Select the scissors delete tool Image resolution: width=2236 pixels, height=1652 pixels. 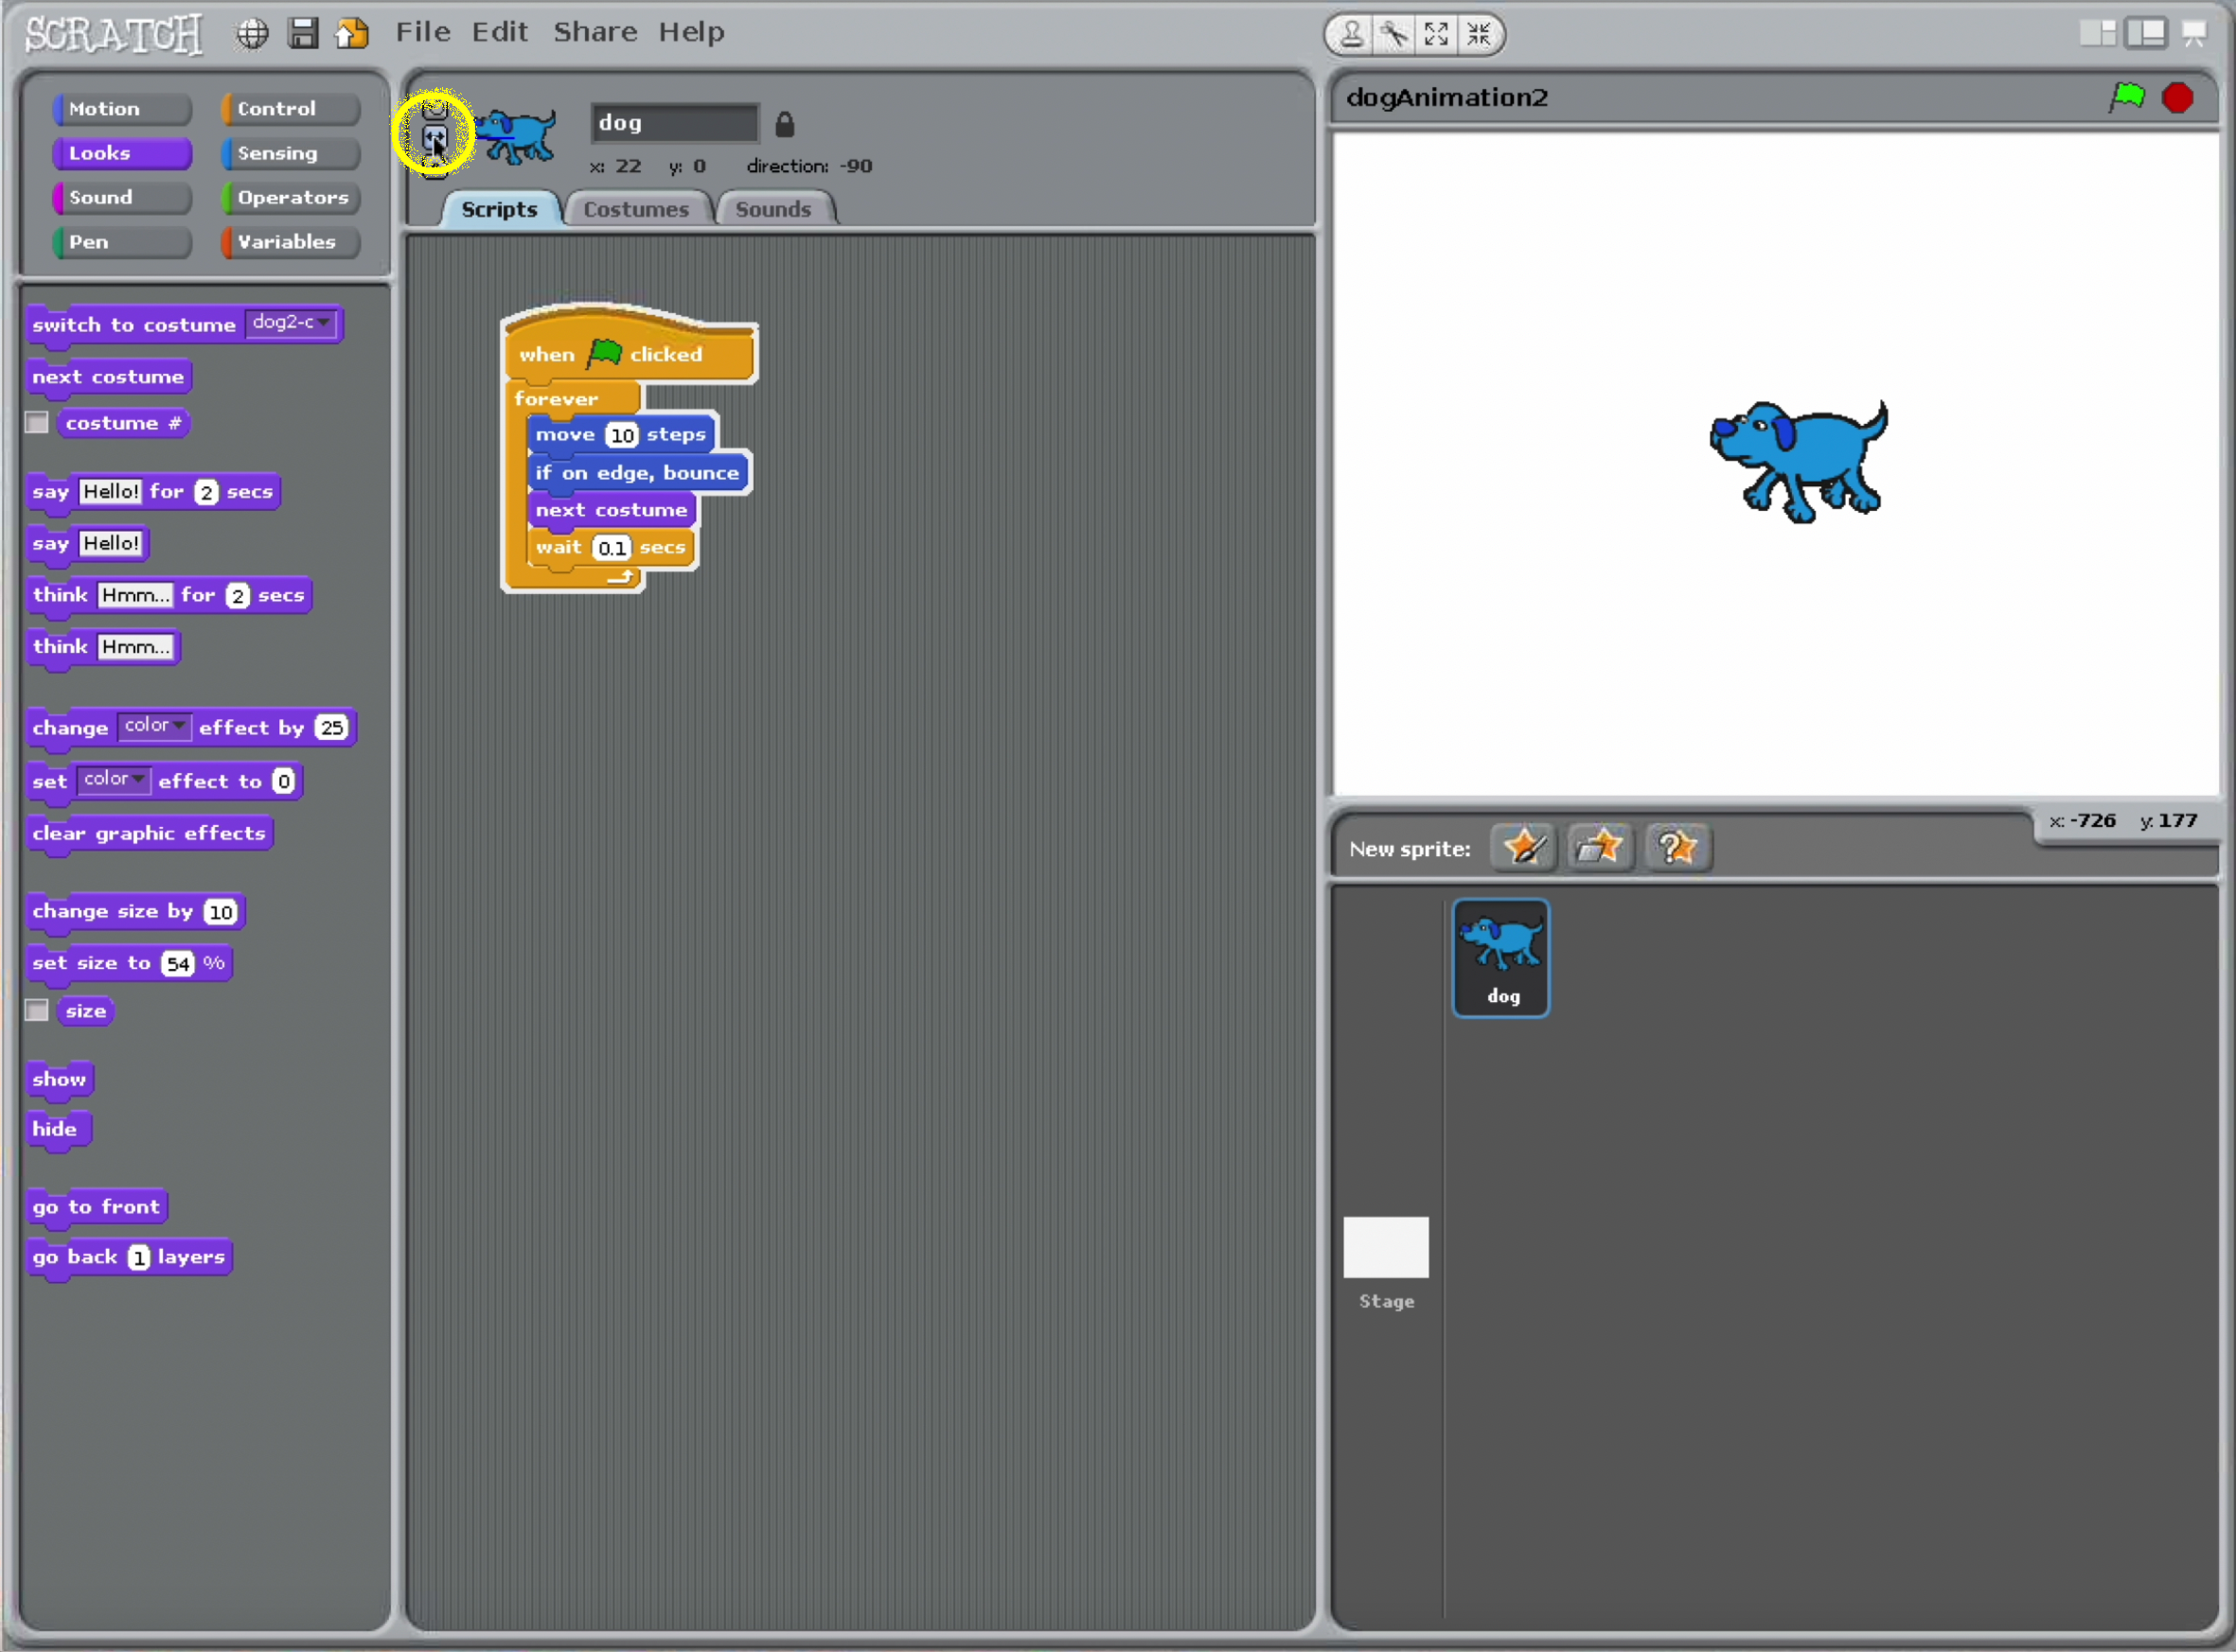click(1393, 34)
